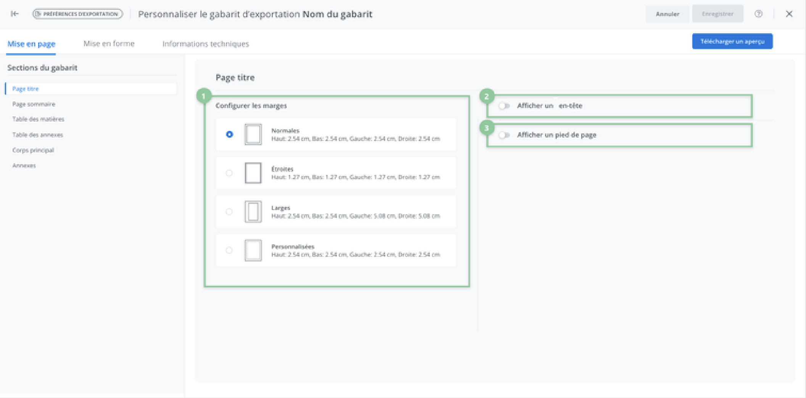Select the Larges margins radio button
Image resolution: width=806 pixels, height=398 pixels.
pyautogui.click(x=229, y=212)
